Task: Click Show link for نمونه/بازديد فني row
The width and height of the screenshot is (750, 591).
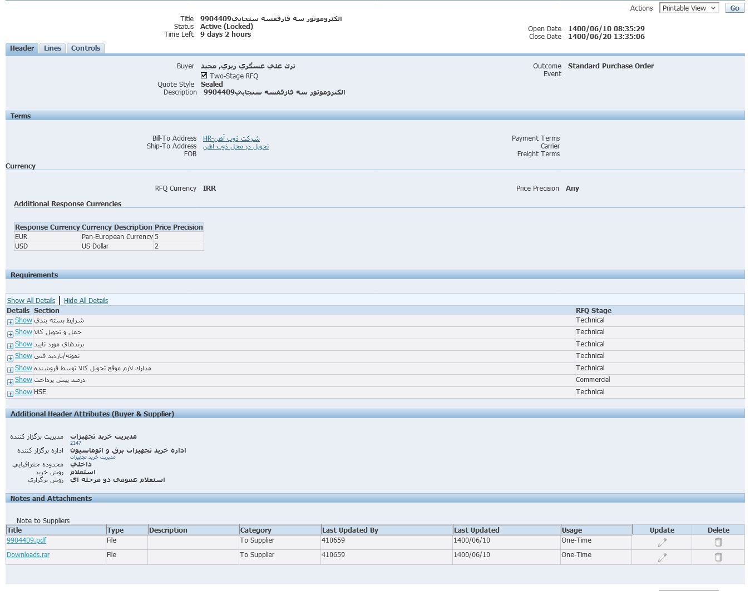Action: pyautogui.click(x=23, y=356)
